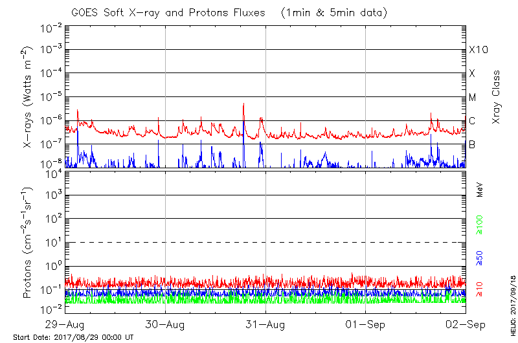Click the M flare class label
The width and height of the screenshot is (518, 343).
[x=473, y=98]
